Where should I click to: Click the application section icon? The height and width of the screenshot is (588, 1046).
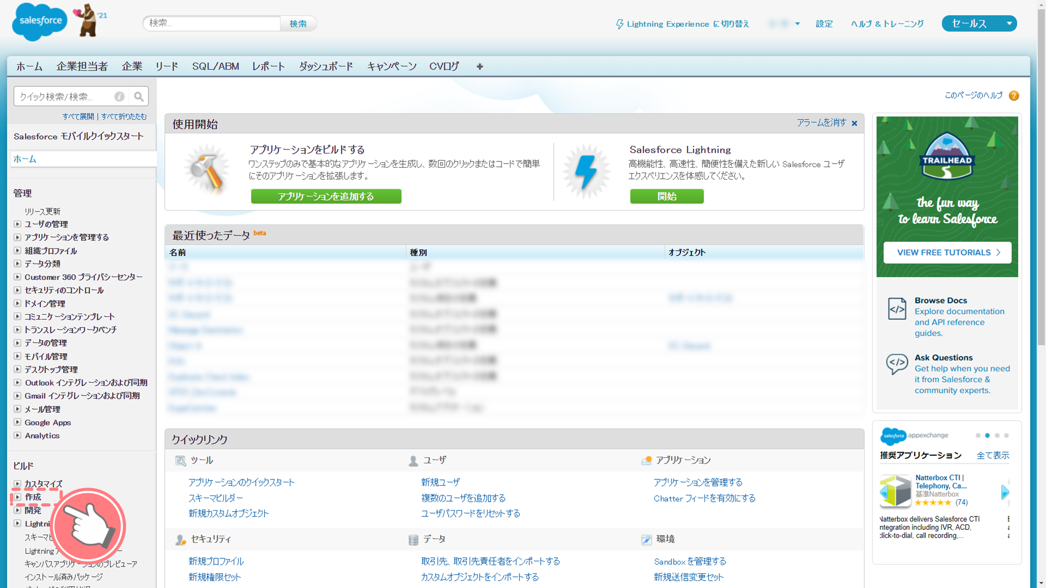pos(646,460)
